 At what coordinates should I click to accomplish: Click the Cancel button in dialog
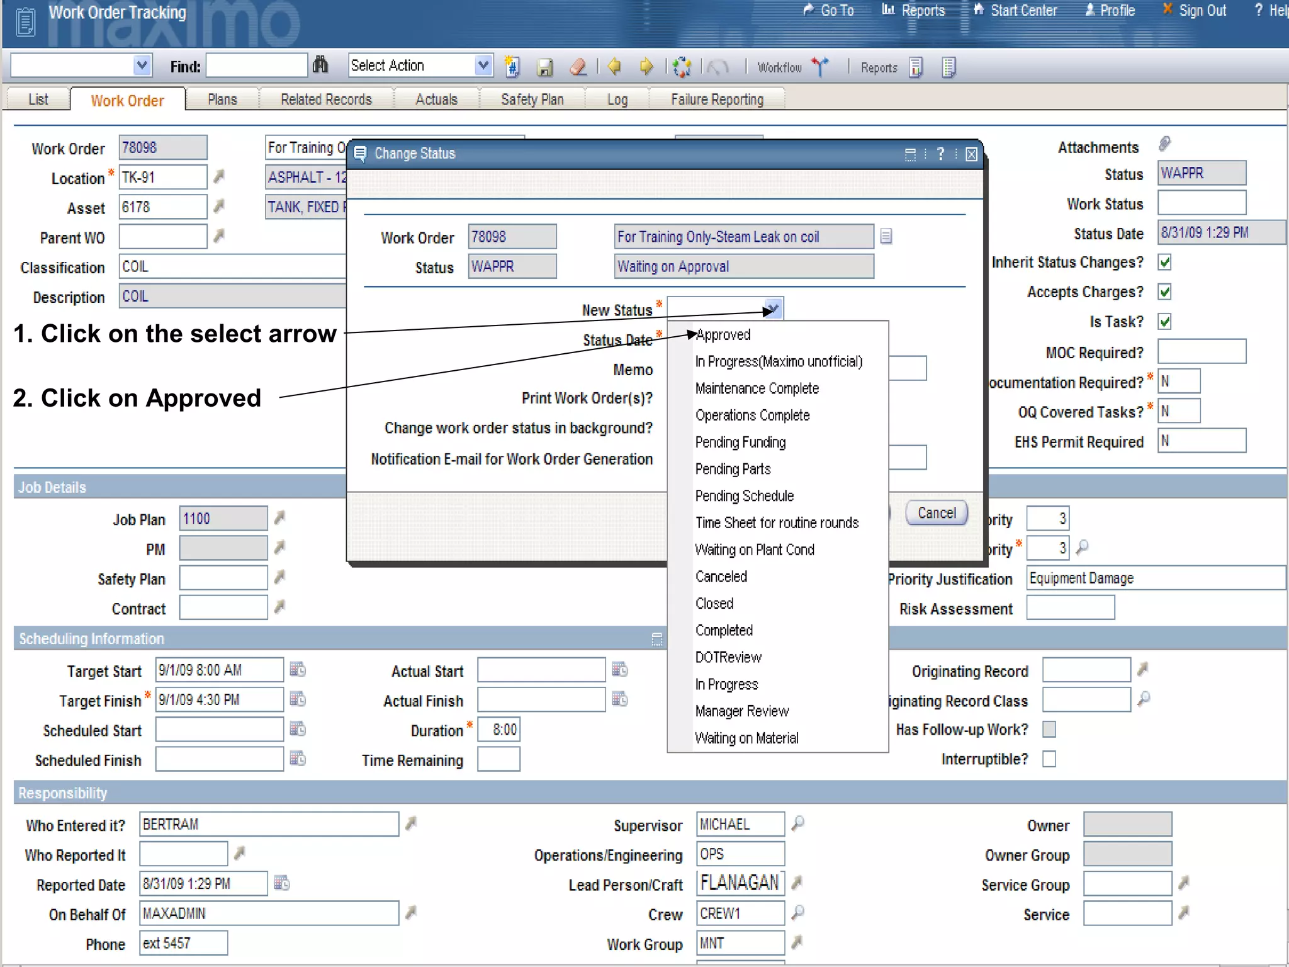tap(937, 513)
